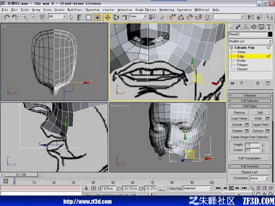
Task: Click the Redo arrow in the main toolbar
Action: [15, 17]
